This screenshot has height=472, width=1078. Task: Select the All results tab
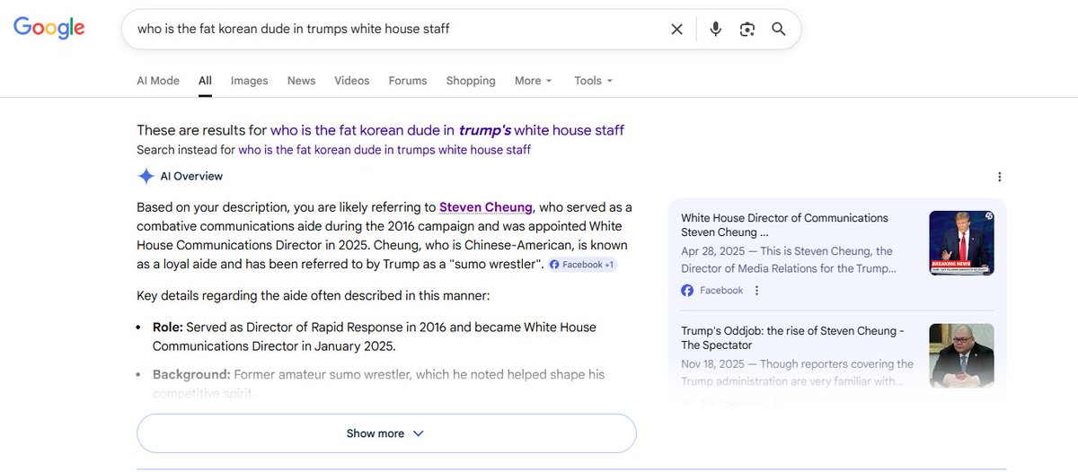tap(206, 80)
